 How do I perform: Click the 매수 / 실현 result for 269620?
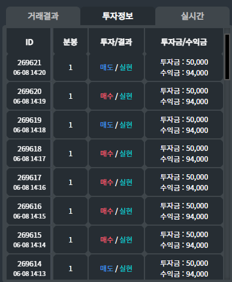pyautogui.click(x=116, y=96)
